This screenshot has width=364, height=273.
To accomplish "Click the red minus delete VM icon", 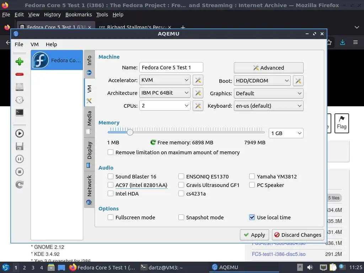I will point(20,74).
